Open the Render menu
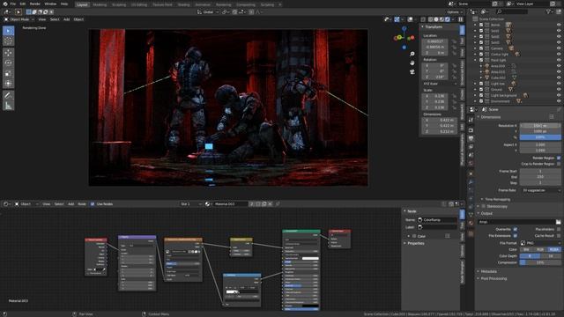This screenshot has width=564, height=317. pos(35,4)
